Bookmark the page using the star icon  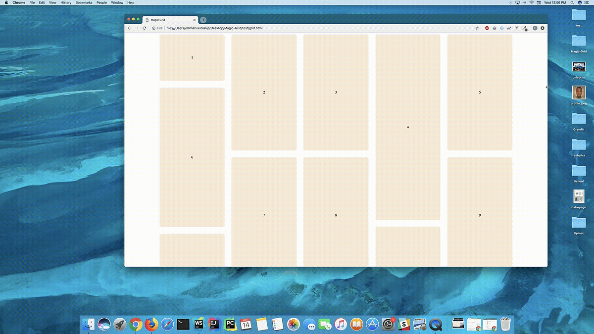coord(477,28)
